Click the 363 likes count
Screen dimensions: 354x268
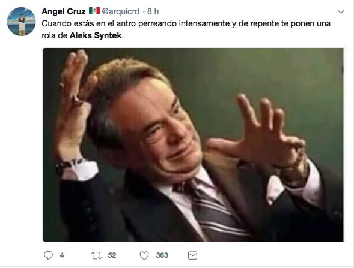coord(162,255)
